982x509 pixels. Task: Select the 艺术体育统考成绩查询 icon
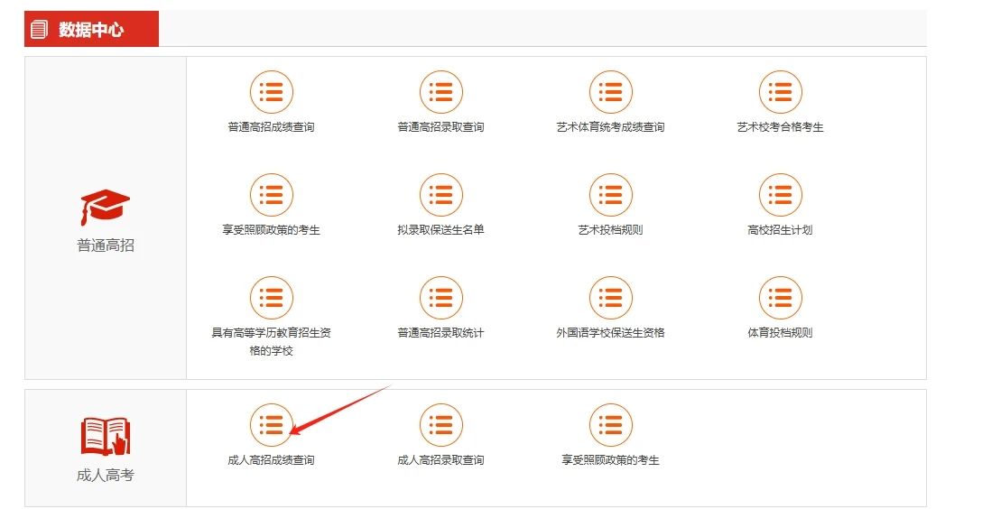point(611,92)
